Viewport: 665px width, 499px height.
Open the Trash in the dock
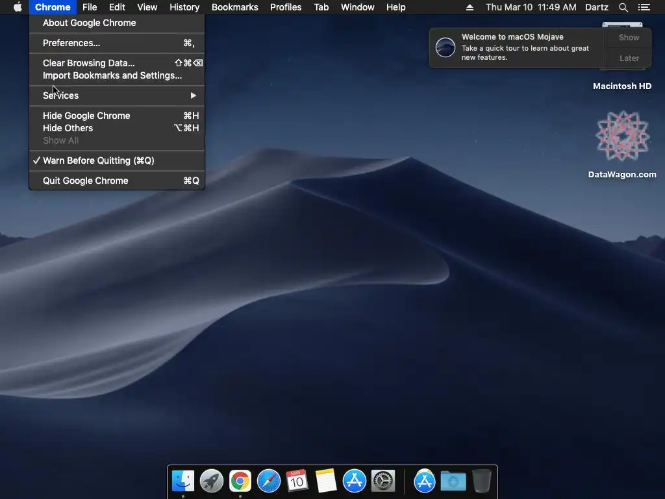tap(481, 481)
